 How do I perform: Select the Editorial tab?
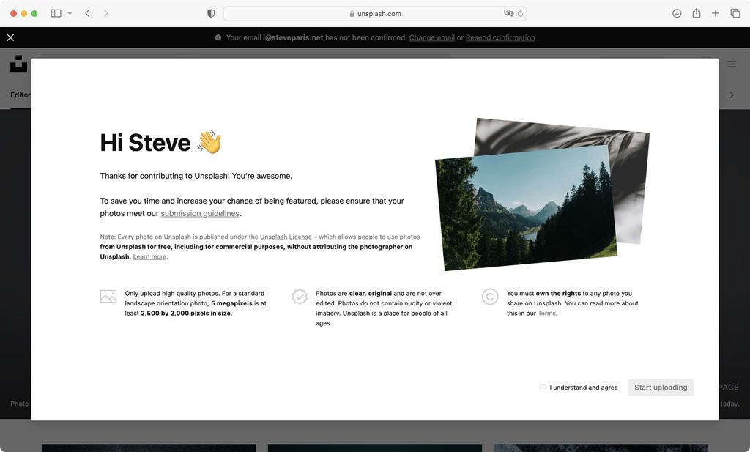[22, 95]
